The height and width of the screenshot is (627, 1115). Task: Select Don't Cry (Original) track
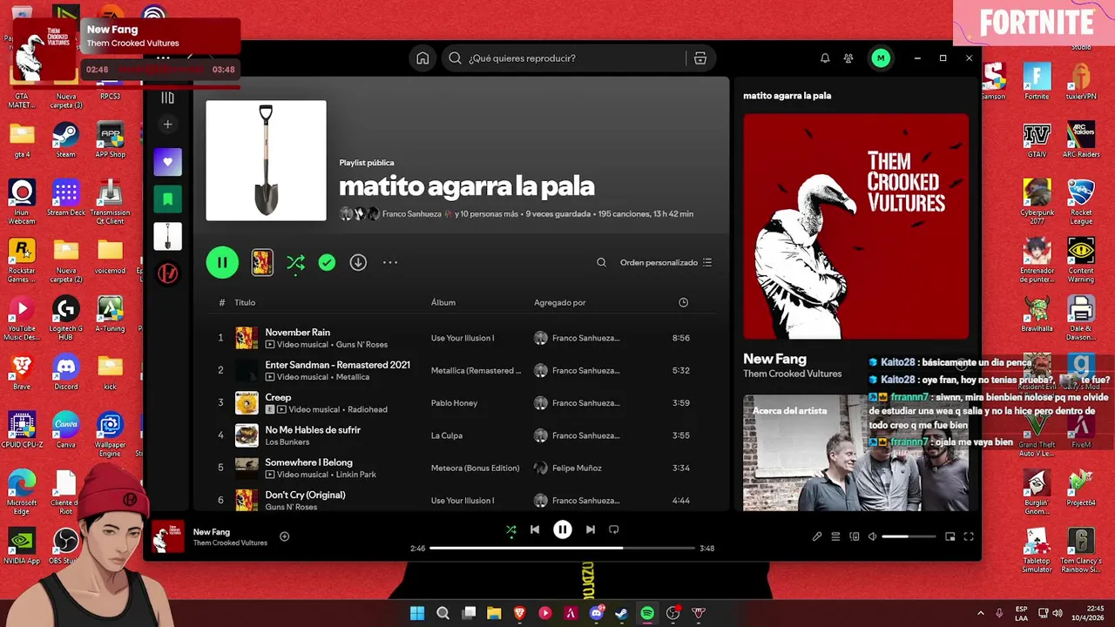tap(305, 495)
